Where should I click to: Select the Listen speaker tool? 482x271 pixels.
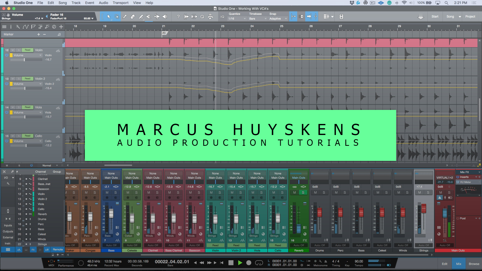[x=165, y=17]
